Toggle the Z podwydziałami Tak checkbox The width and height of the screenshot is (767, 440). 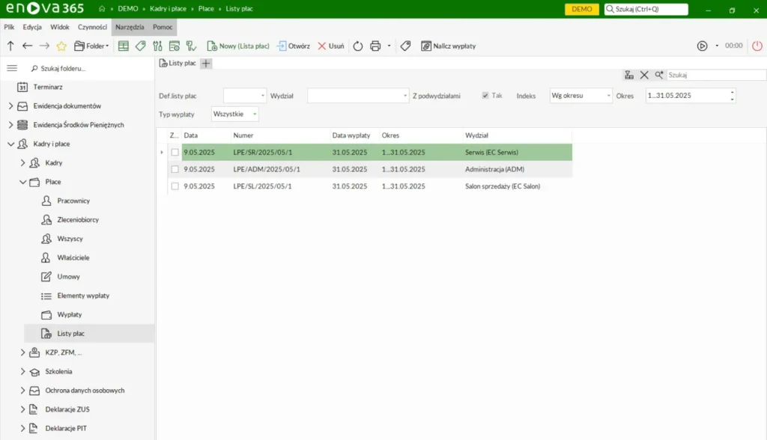(485, 96)
